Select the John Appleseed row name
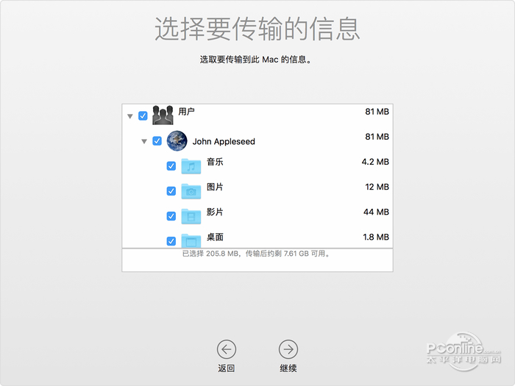Screen dimensions: 515x386 click(x=224, y=141)
